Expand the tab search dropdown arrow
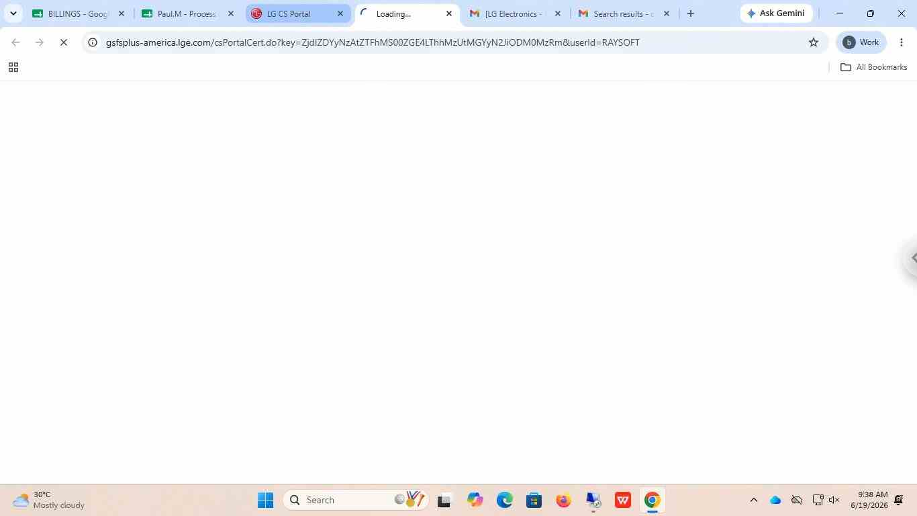This screenshot has width=917, height=516. pos(13,13)
